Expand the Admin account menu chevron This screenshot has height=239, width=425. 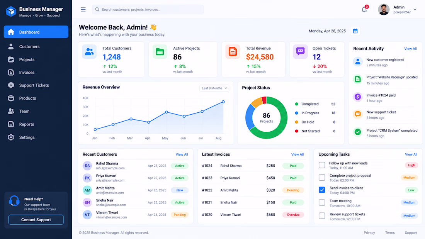click(x=415, y=10)
